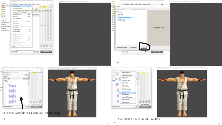Click OK in the Add model dialog

tap(144, 47)
